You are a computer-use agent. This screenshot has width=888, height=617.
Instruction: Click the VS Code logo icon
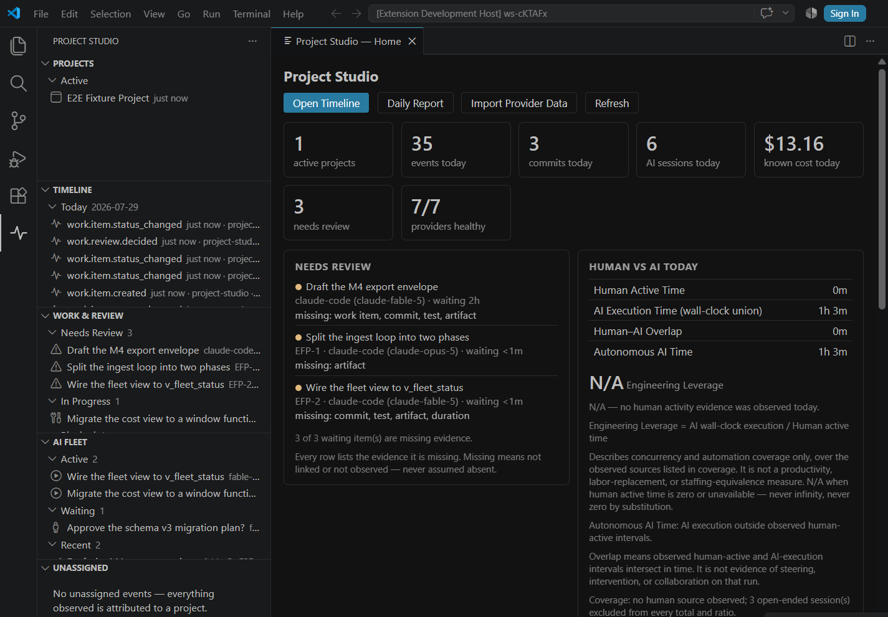14,13
